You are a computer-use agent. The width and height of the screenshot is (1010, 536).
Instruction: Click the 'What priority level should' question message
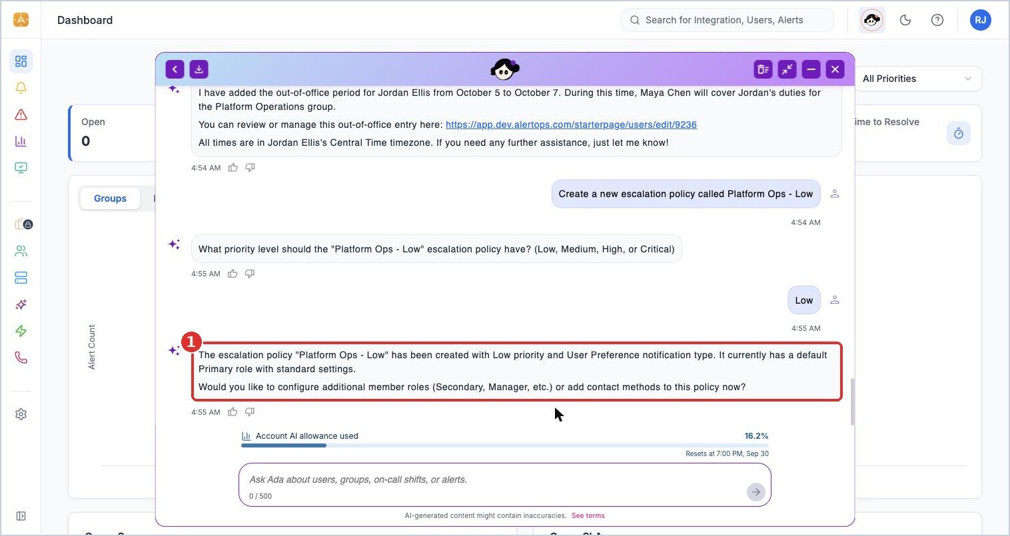436,249
